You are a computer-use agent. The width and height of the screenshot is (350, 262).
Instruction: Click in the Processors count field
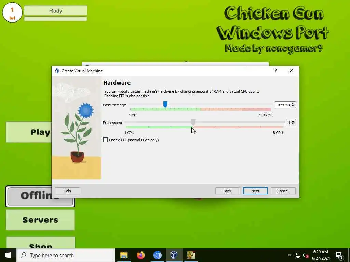click(x=289, y=123)
